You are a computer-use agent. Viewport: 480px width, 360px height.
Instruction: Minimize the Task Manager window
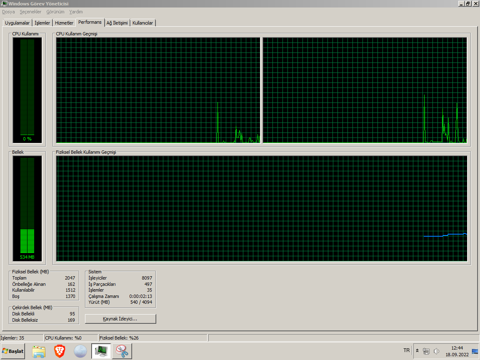461,4
